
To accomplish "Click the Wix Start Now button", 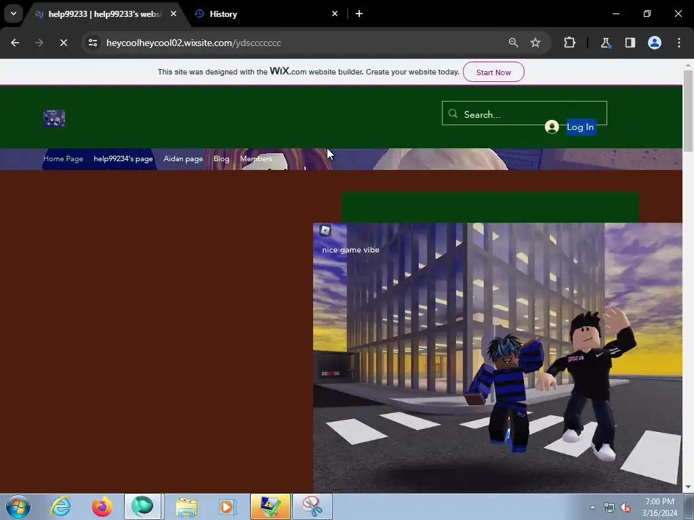I will [493, 72].
